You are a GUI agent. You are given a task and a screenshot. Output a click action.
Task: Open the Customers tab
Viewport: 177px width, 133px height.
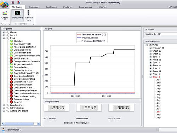[x=34, y=7]
